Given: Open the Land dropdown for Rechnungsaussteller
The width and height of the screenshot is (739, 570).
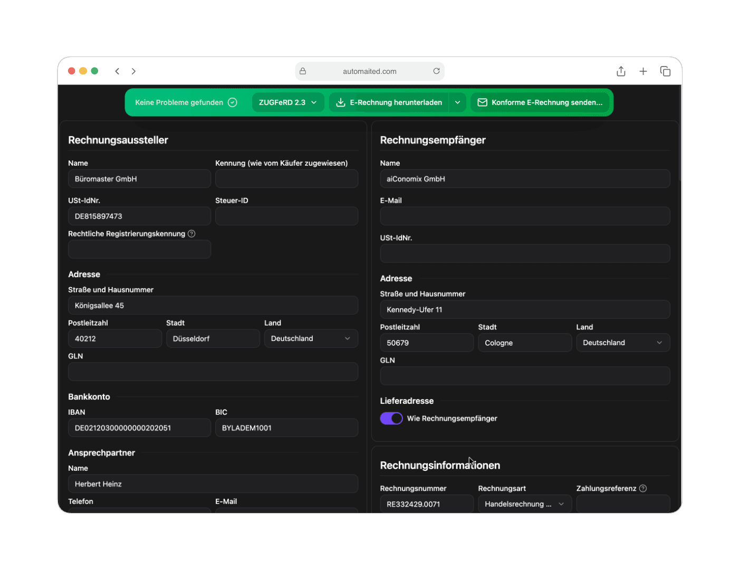Looking at the screenshot, I should coord(311,339).
